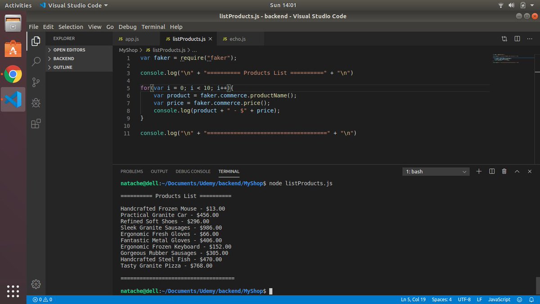Open the Debug menu

coord(127,27)
